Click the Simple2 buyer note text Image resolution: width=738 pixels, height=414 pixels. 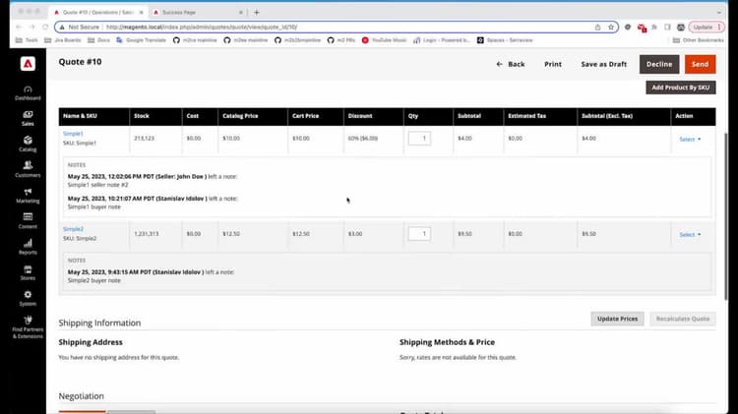coord(94,280)
